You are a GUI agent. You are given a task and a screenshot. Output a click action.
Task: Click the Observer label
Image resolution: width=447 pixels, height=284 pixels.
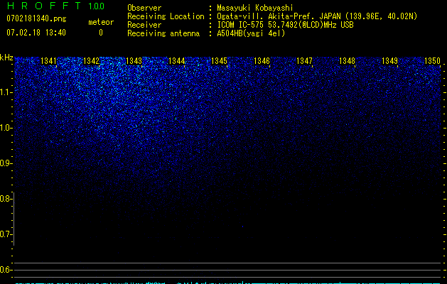[x=144, y=8]
